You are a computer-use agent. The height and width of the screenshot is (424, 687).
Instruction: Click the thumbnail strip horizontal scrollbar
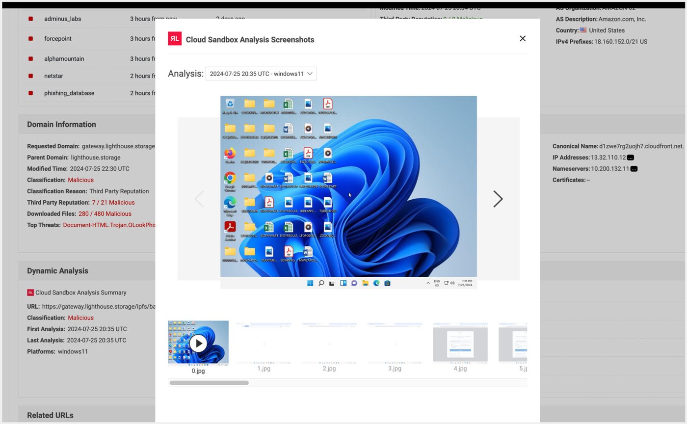(209, 383)
